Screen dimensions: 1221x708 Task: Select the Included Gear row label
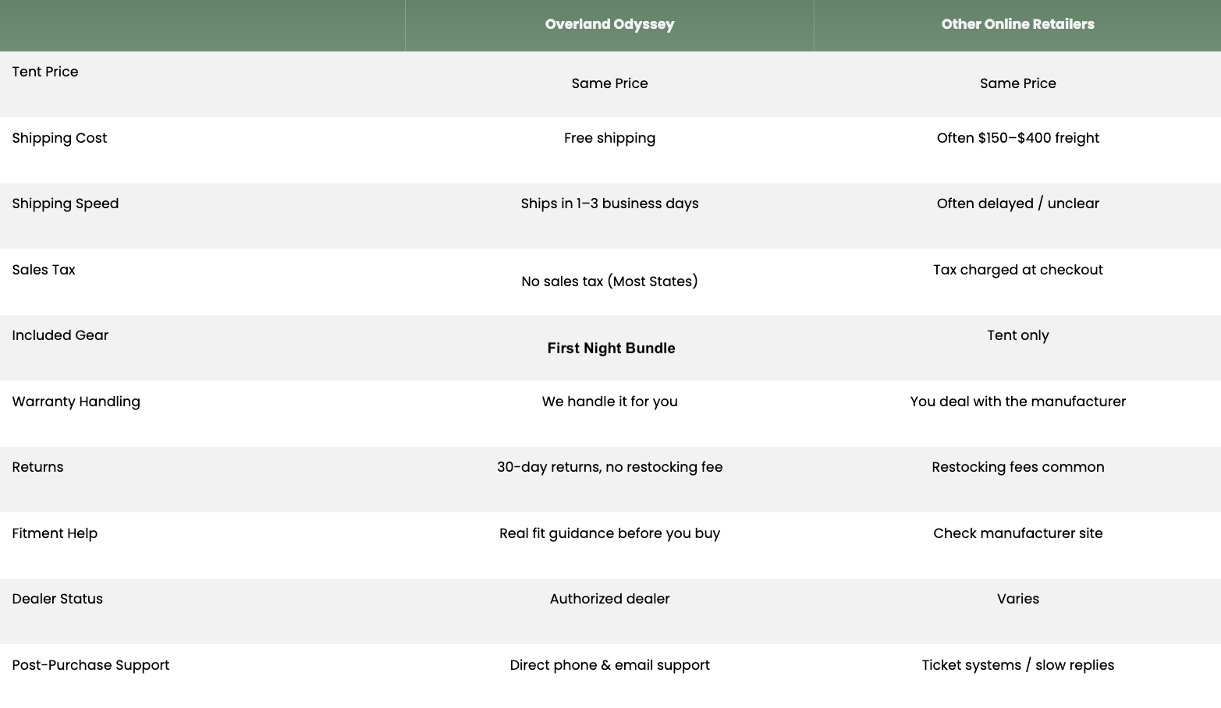[60, 335]
